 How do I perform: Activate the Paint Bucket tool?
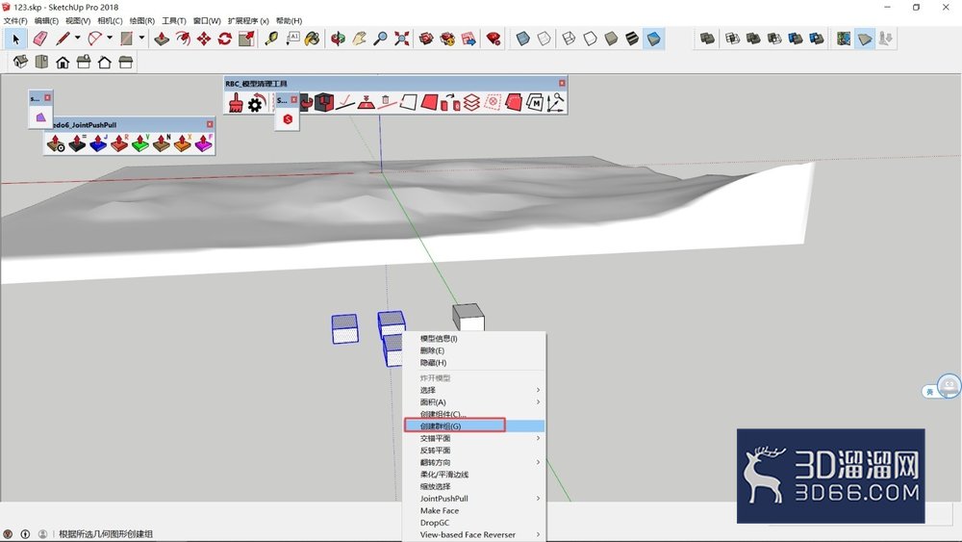click(x=313, y=39)
